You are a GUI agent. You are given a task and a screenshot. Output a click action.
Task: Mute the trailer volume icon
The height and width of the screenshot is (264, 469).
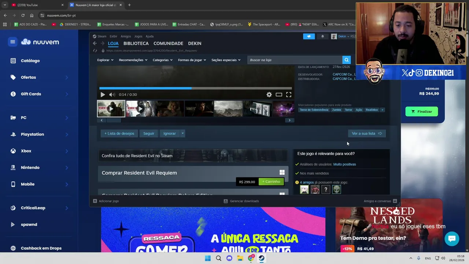point(112,95)
